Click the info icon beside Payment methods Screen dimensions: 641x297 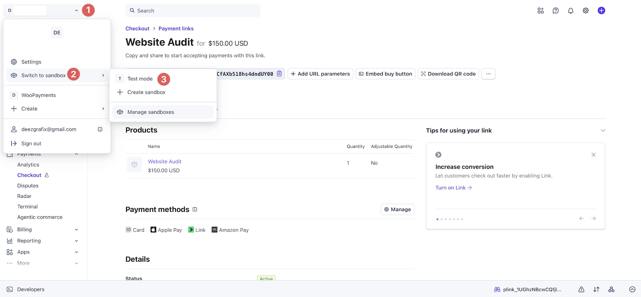[195, 210]
